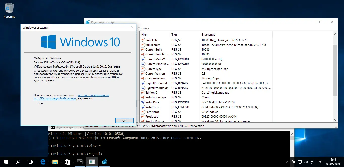Click the value 00327-60000-00000-AA544
This screenshot has width=344, height=167.
pyautogui.click(x=219, y=117)
